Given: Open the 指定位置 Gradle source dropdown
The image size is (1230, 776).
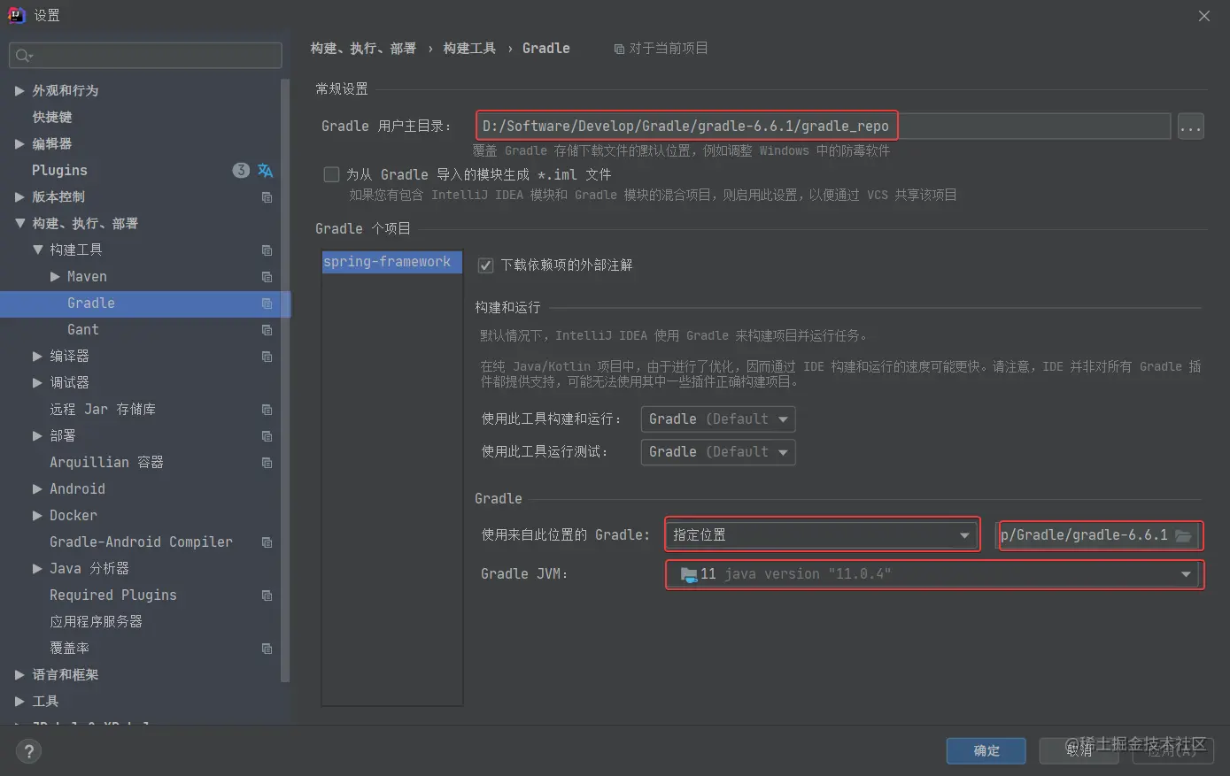Looking at the screenshot, I should (822, 535).
